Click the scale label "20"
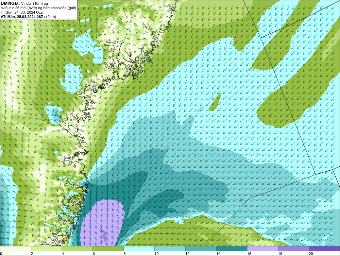This screenshot has width=340, height=256. pos(311,254)
